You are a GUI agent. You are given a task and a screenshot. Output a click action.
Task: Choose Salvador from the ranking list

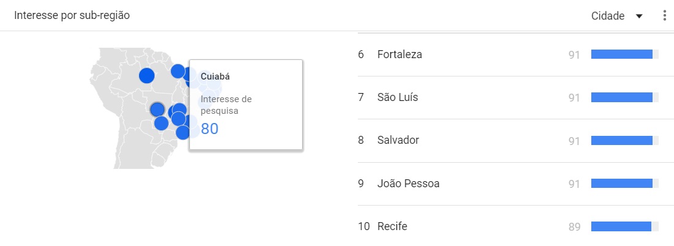[398, 140]
